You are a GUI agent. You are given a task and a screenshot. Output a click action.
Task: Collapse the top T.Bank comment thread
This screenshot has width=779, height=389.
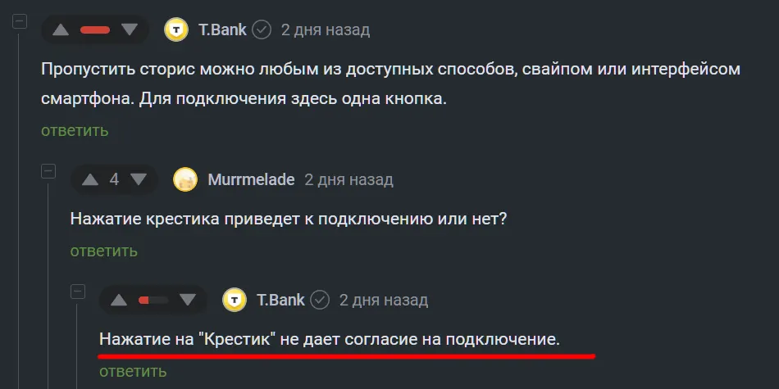pyautogui.click(x=20, y=22)
